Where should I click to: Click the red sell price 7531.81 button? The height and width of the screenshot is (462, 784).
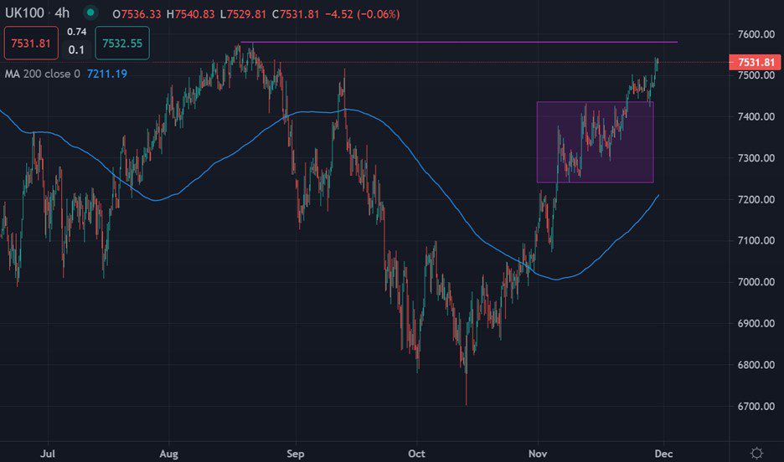(x=31, y=43)
